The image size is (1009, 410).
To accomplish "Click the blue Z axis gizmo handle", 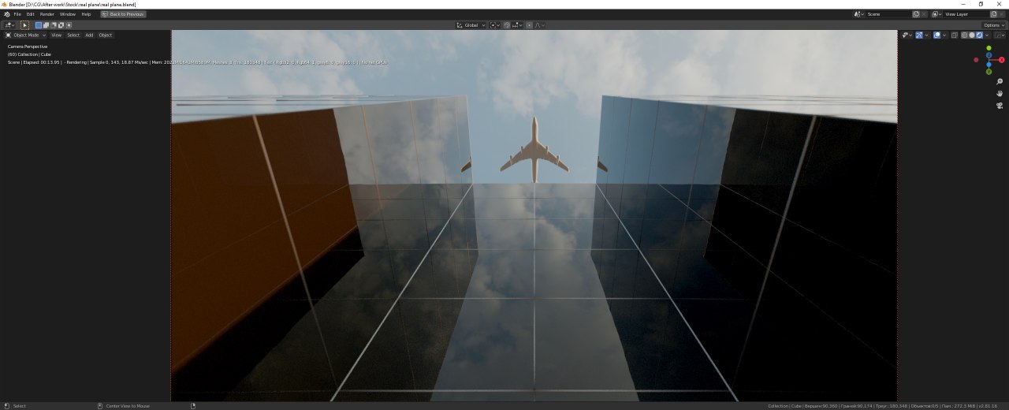I will click(989, 55).
